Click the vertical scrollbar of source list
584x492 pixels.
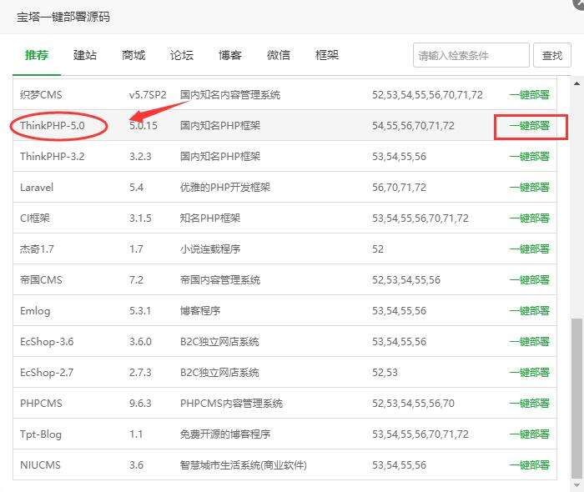coord(576,392)
